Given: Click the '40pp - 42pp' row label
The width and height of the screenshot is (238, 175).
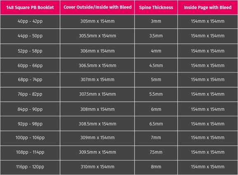Looking at the screenshot, I should click(30, 21).
